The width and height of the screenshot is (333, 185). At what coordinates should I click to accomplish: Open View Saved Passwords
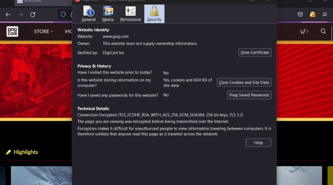coord(249,95)
